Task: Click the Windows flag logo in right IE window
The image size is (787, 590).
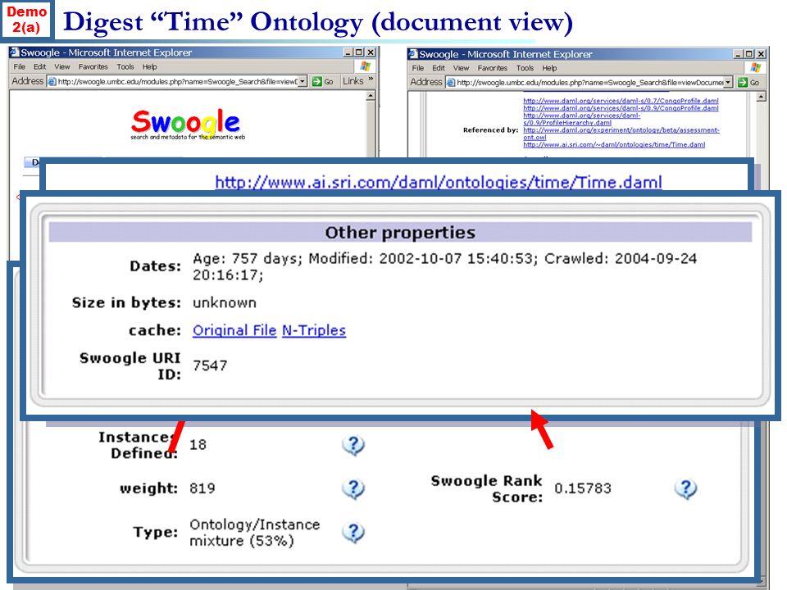Action: point(756,68)
